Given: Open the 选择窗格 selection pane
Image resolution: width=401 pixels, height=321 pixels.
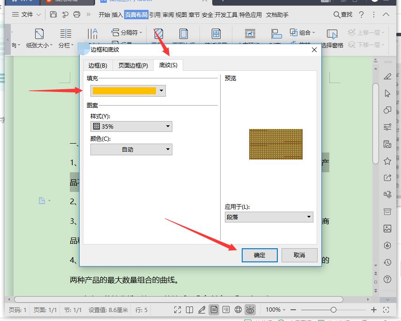Looking at the screenshot, I should pyautogui.click(x=332, y=38).
